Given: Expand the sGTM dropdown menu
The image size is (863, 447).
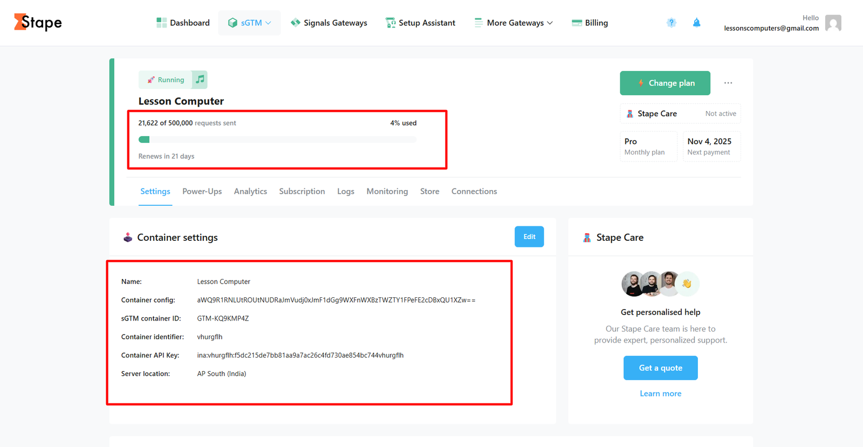Looking at the screenshot, I should 249,23.
